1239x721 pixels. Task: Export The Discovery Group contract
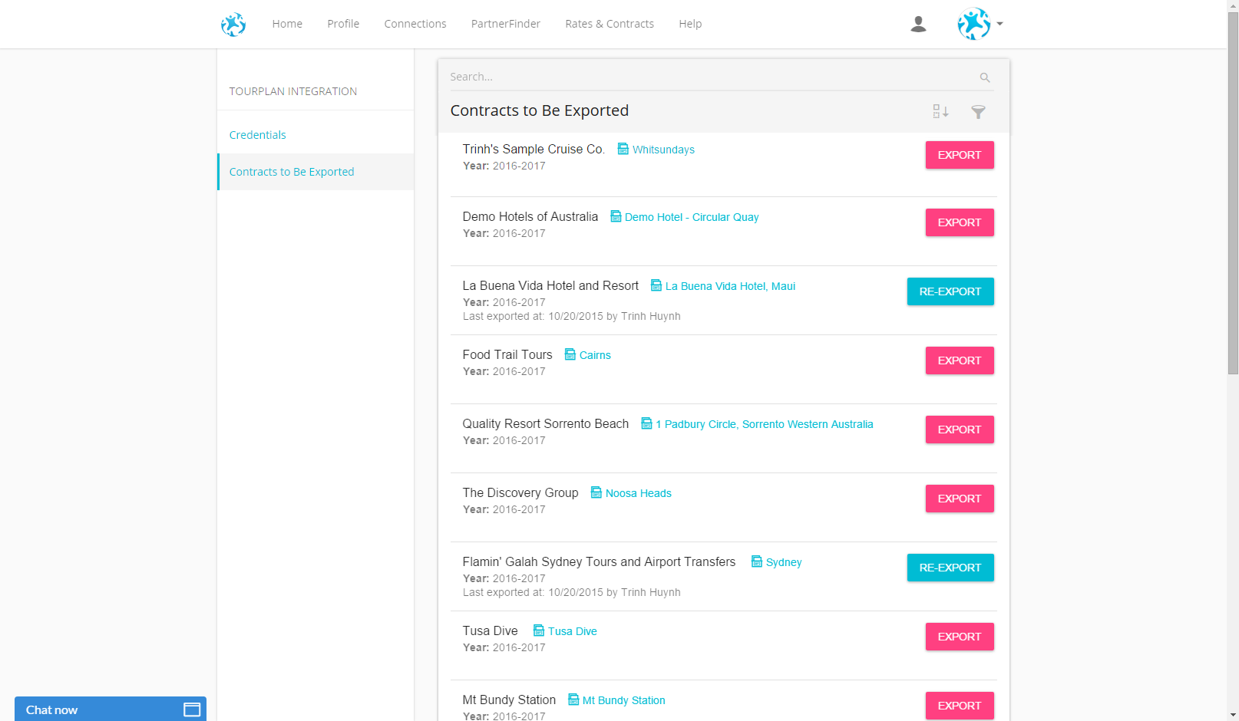point(960,499)
